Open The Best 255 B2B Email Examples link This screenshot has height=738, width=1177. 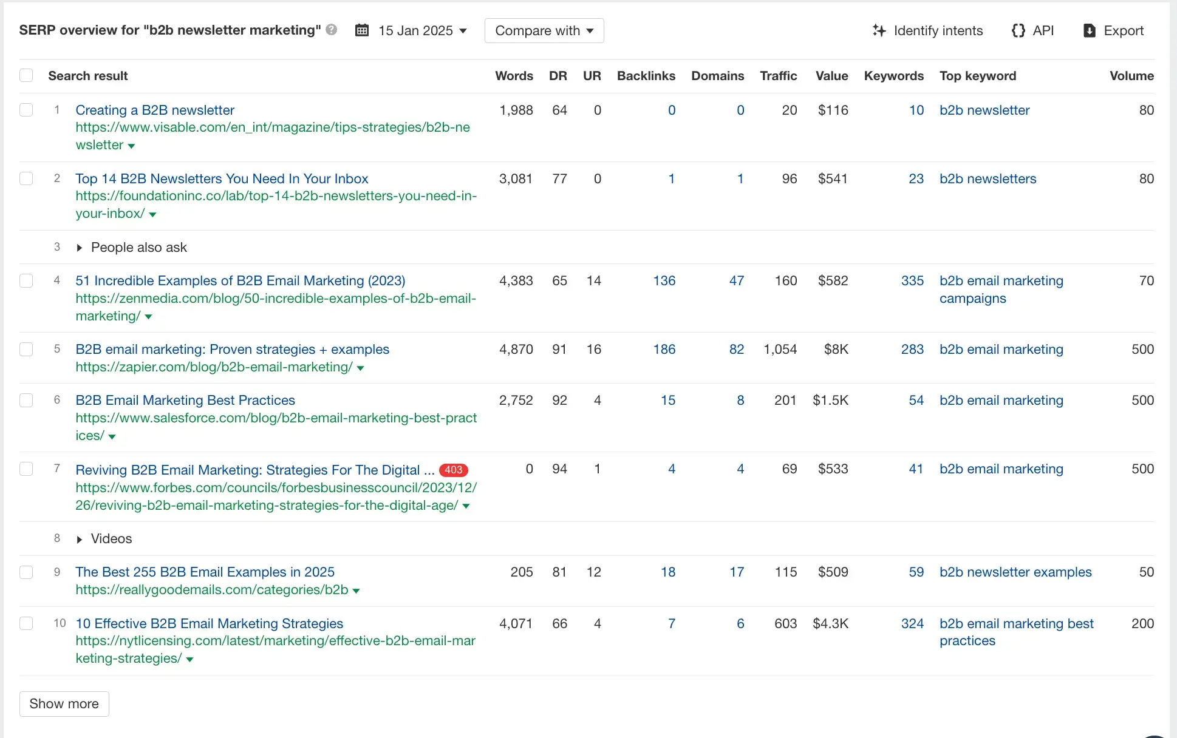[205, 572]
